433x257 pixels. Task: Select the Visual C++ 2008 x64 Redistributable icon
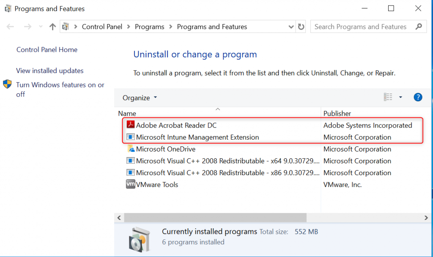[130, 161]
